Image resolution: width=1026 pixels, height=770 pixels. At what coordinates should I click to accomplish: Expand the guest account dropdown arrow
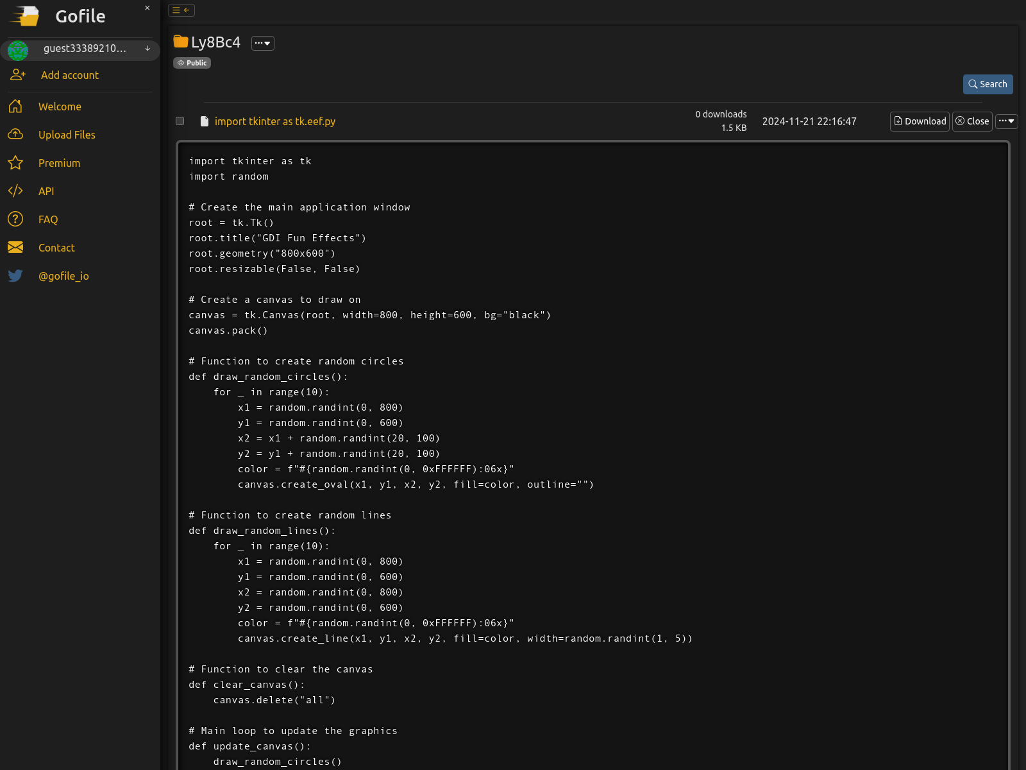point(147,48)
